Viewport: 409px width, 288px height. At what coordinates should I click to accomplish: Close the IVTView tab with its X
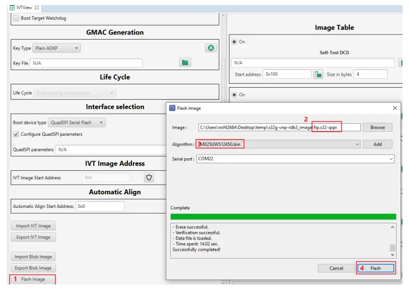[37, 8]
